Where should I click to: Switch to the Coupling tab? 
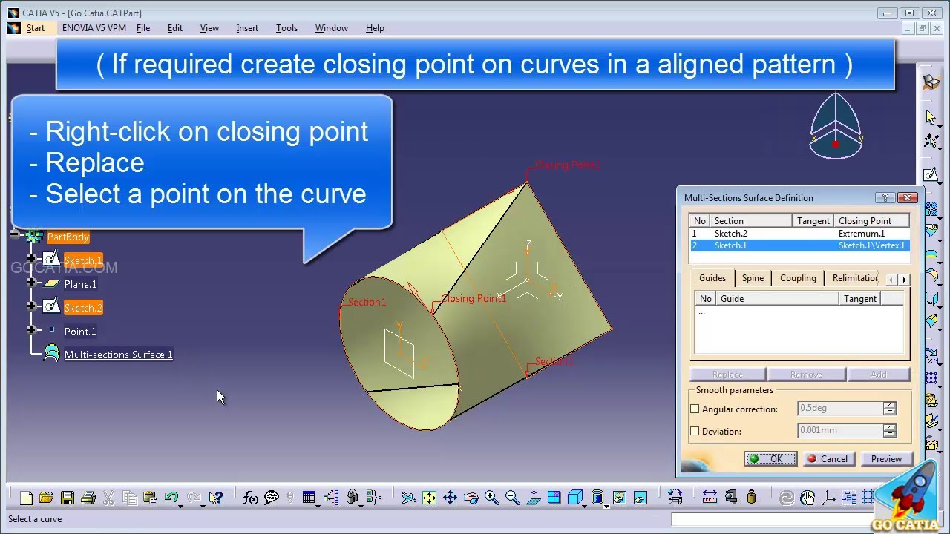798,278
